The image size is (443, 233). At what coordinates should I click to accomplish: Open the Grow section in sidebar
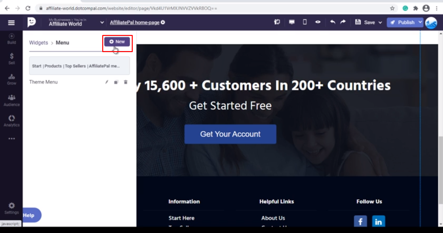[x=12, y=80]
